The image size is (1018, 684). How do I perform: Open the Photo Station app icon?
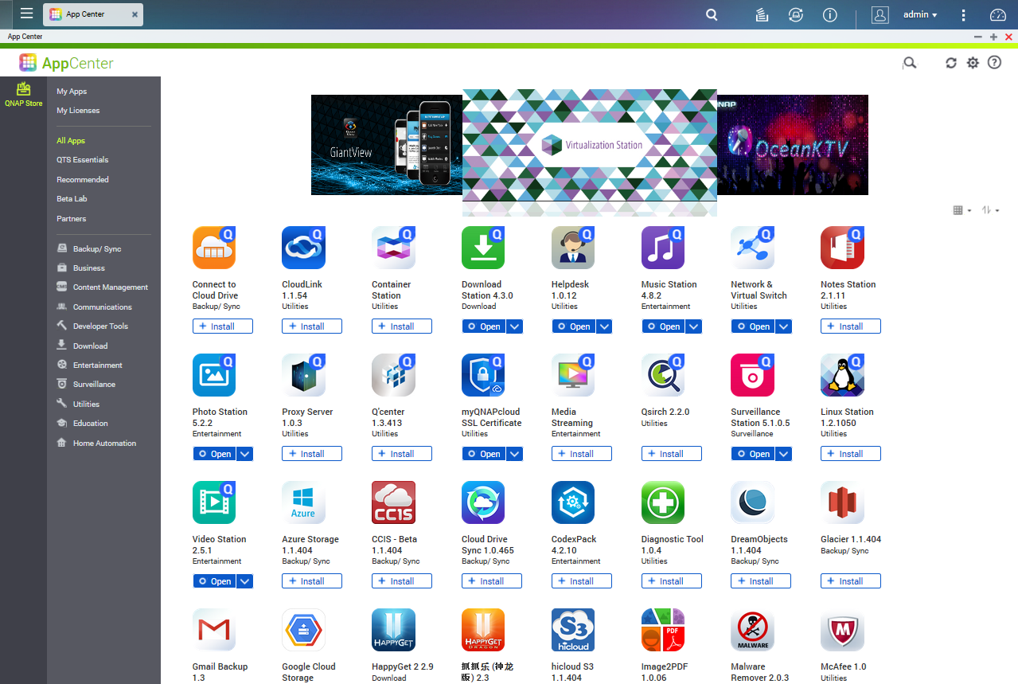(x=214, y=375)
